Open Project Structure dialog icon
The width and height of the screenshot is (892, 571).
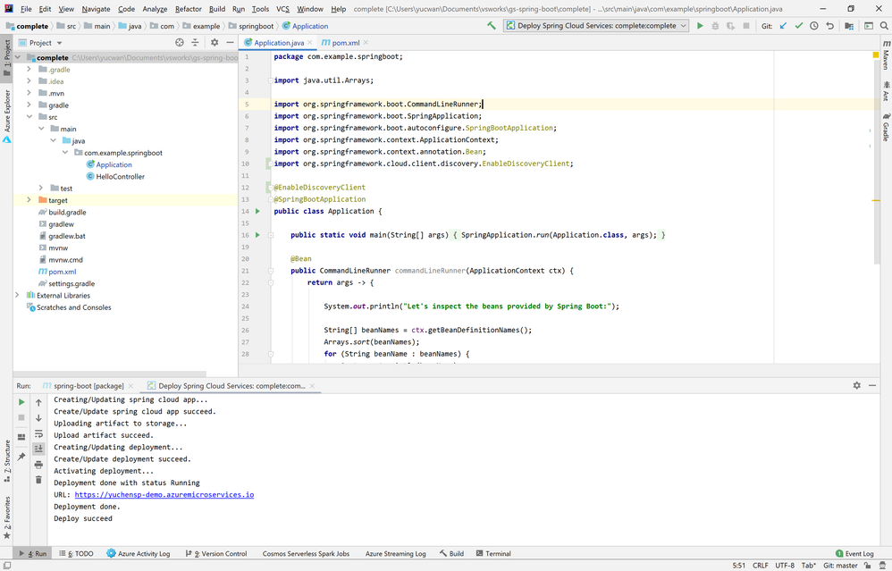(x=849, y=26)
